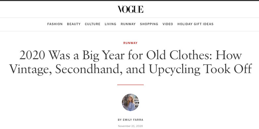Open Holiday Gift Ideas
Viewport: 259px width, 129px height.
pyautogui.click(x=195, y=24)
